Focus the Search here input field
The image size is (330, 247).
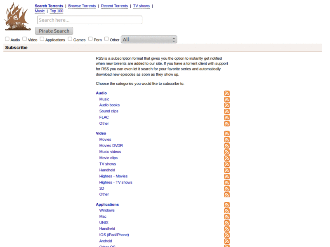(90, 20)
